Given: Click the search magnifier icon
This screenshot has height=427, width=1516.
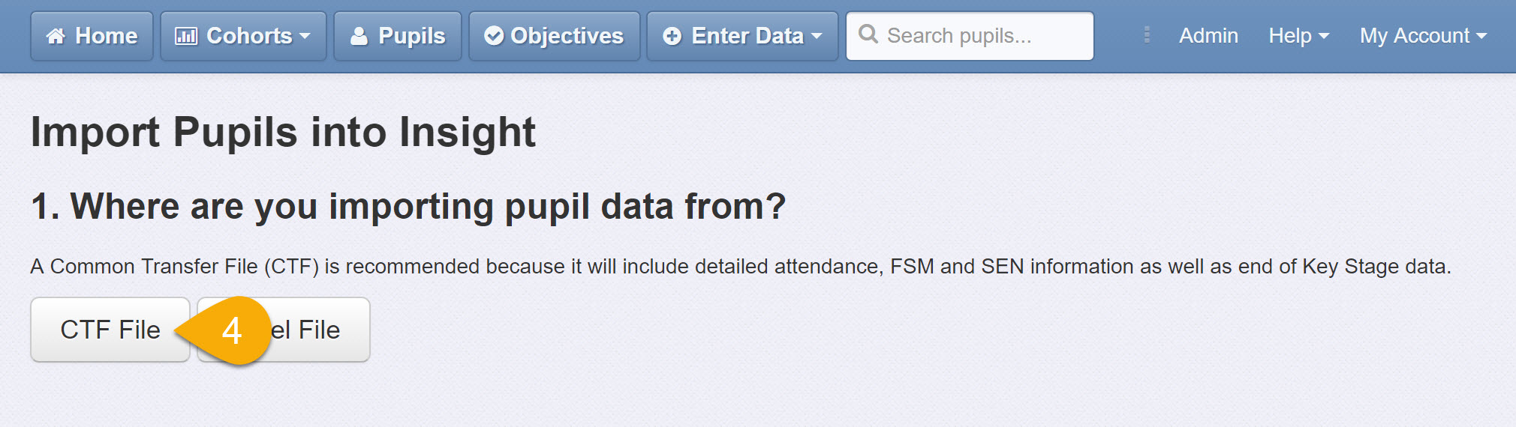Looking at the screenshot, I should 868,34.
